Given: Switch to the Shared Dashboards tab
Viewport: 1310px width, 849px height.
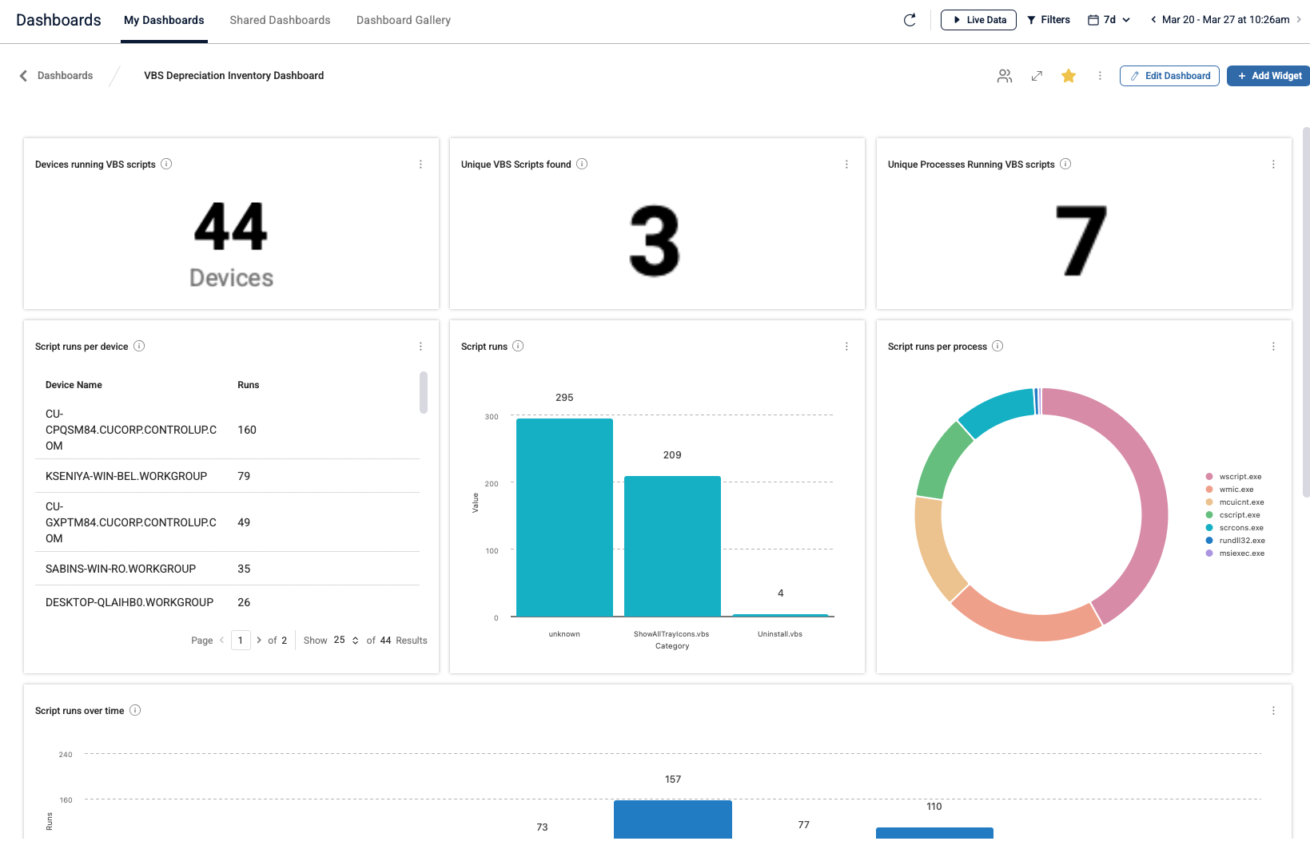Looking at the screenshot, I should [280, 20].
